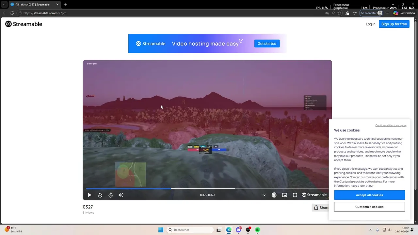Viewport: 418px width, 235px height.
Task: Change the 1x playback speed
Action: (264, 195)
